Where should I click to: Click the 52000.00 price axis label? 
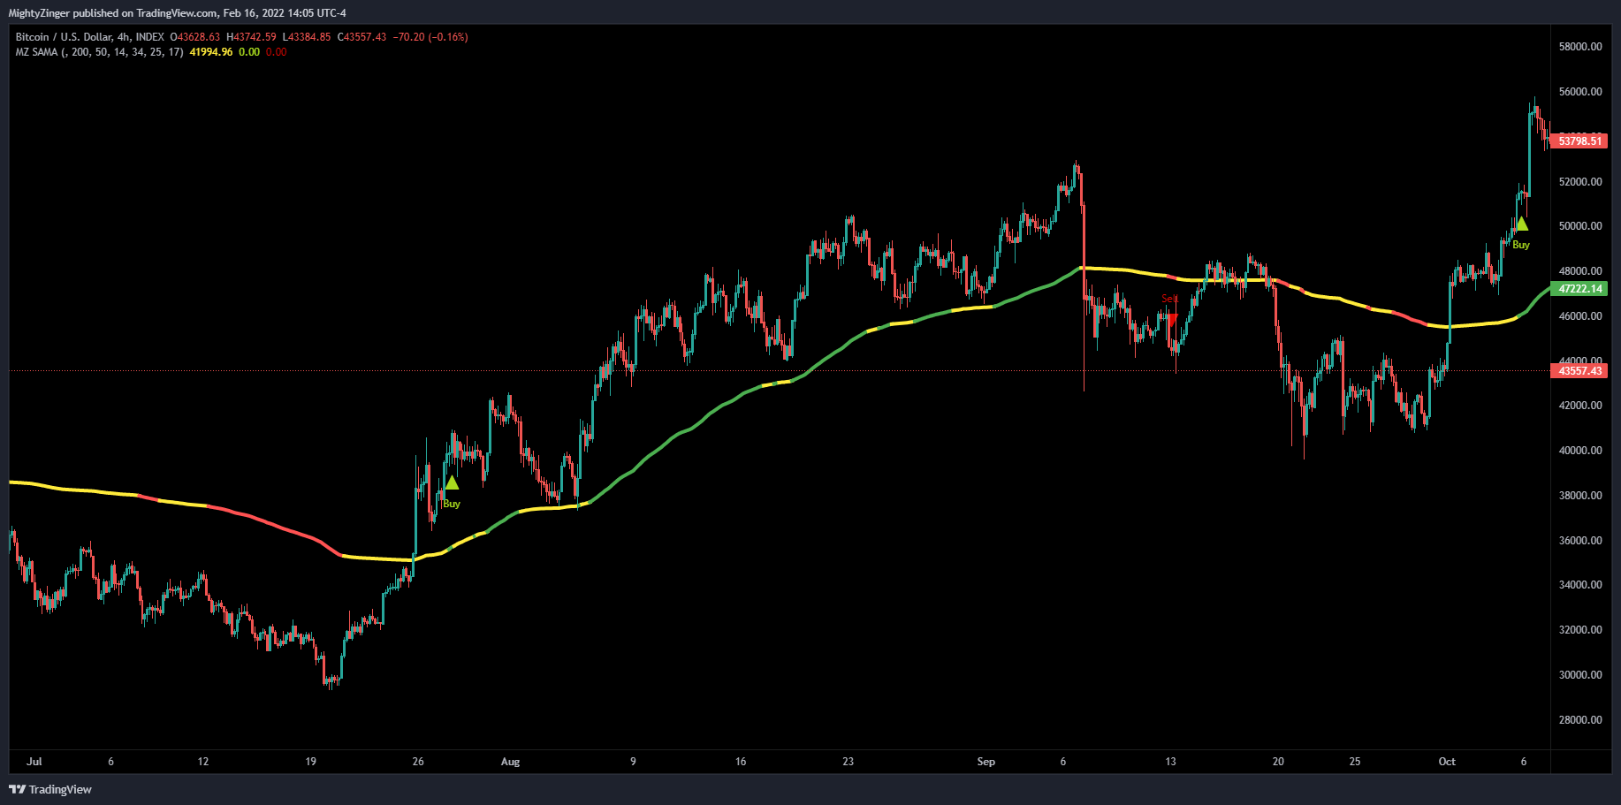[1579, 182]
